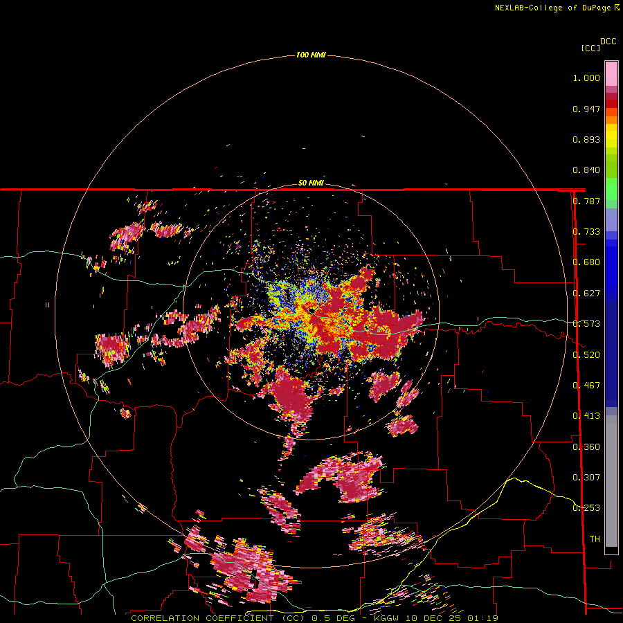
Task: Click the 1.000 value on the color scale
Action: point(586,78)
